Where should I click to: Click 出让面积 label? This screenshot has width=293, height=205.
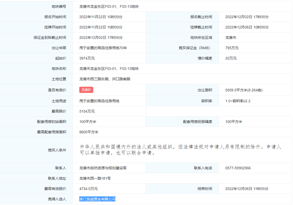click(x=205, y=90)
